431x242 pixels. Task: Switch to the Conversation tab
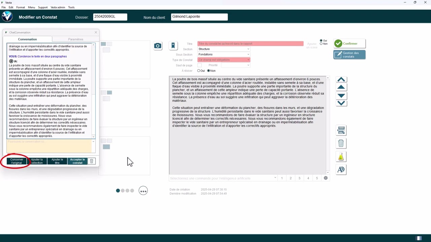27,39
